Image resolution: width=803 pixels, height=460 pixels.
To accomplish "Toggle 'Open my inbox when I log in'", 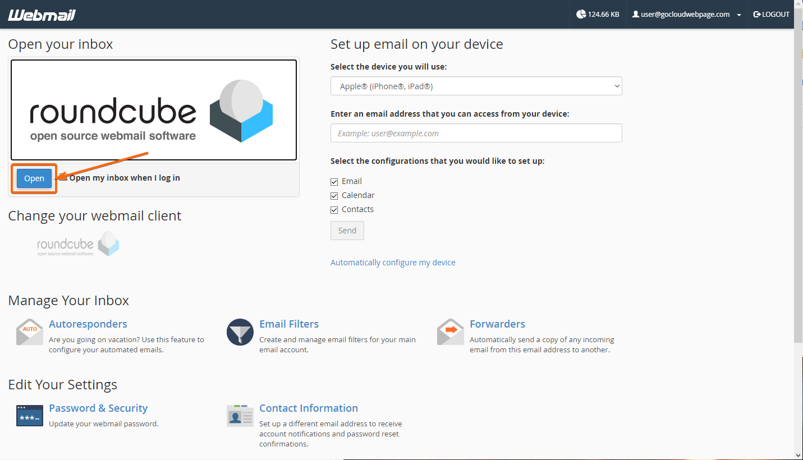I will point(64,178).
